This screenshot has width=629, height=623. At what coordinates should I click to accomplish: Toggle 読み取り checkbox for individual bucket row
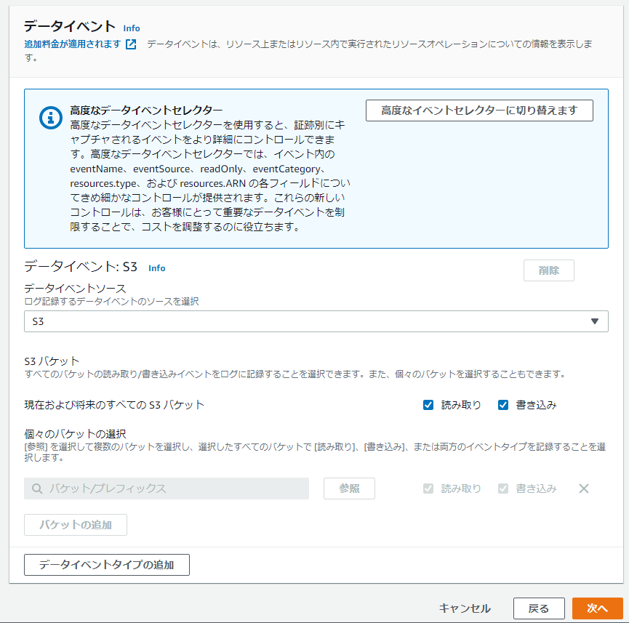point(428,489)
